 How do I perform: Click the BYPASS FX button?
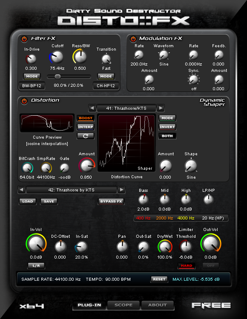(x=111, y=202)
